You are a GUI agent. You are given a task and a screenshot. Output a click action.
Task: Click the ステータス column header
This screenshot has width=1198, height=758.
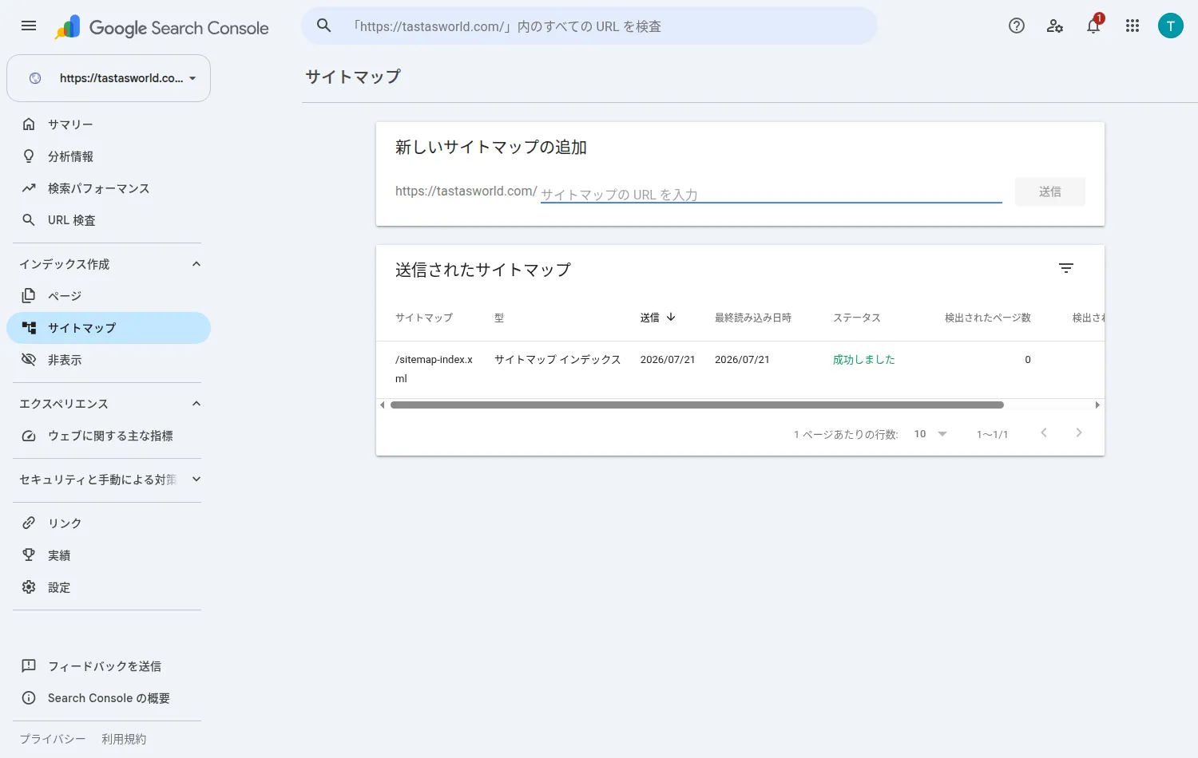857,318
